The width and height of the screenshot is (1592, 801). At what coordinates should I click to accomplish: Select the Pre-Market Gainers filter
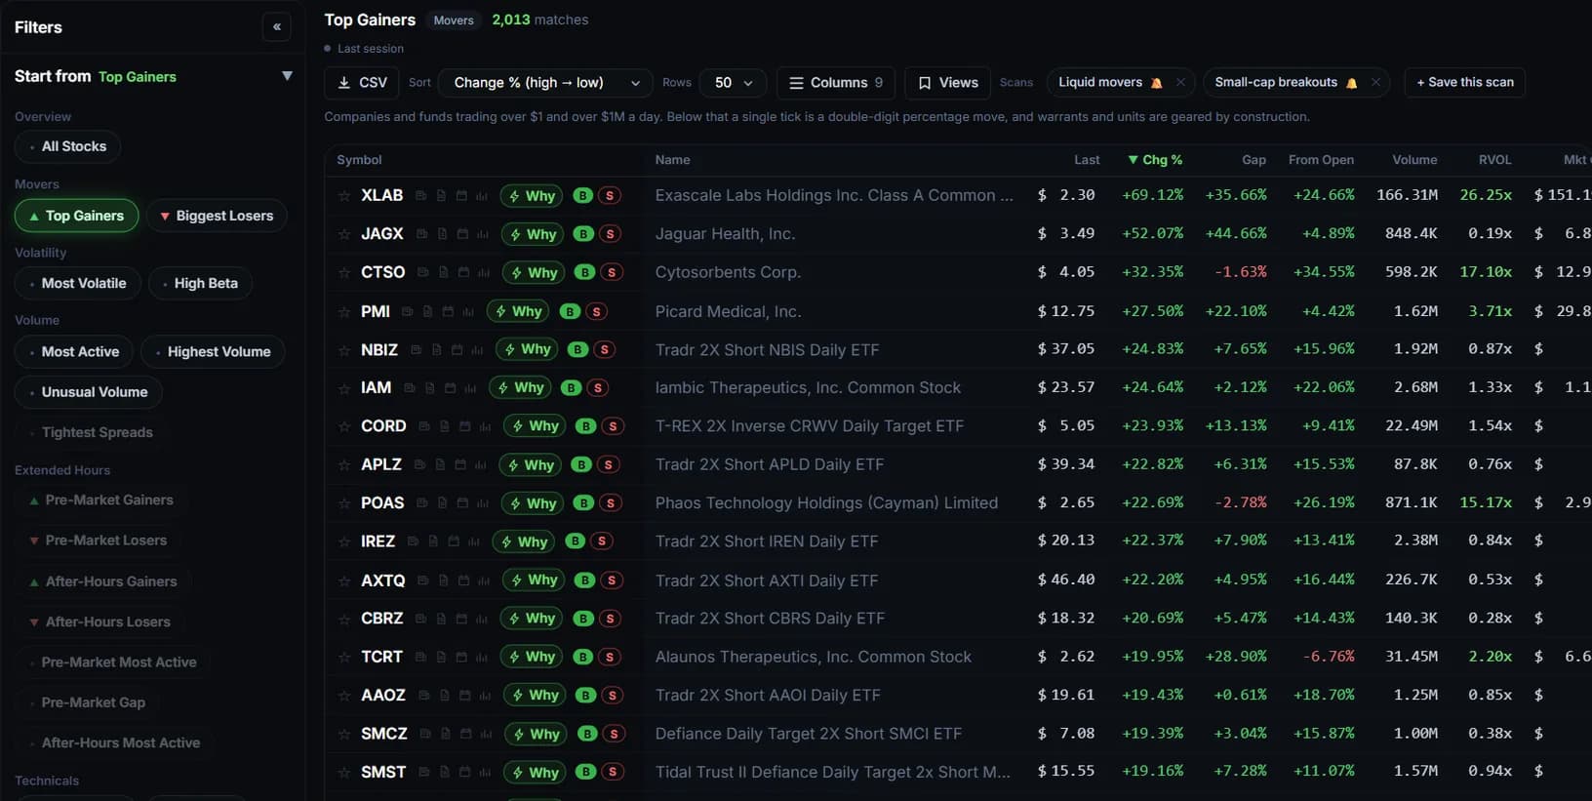point(101,500)
